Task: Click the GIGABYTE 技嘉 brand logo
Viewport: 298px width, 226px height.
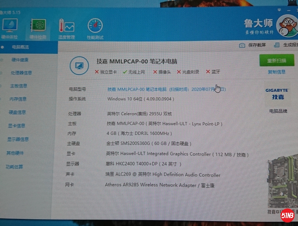Action: pyautogui.click(x=277, y=94)
